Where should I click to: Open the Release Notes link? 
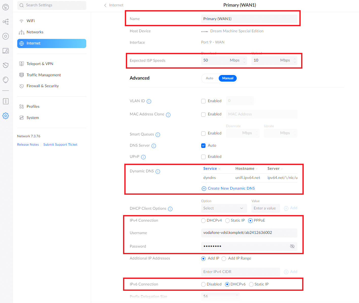28,144
